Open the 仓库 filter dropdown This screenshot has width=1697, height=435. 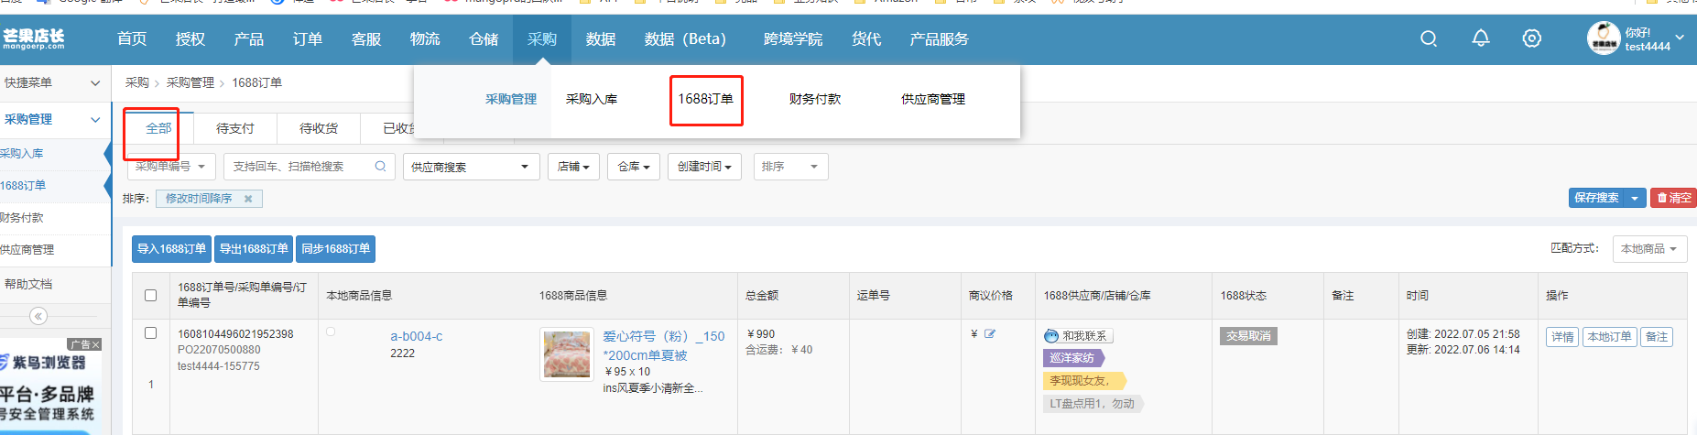click(x=634, y=167)
